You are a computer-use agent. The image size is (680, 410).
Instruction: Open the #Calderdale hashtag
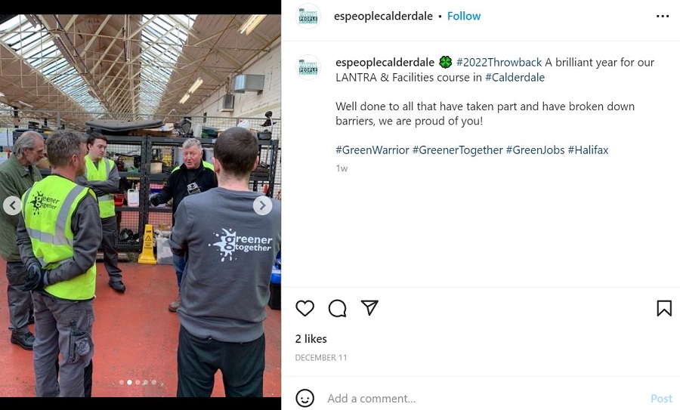click(515, 78)
